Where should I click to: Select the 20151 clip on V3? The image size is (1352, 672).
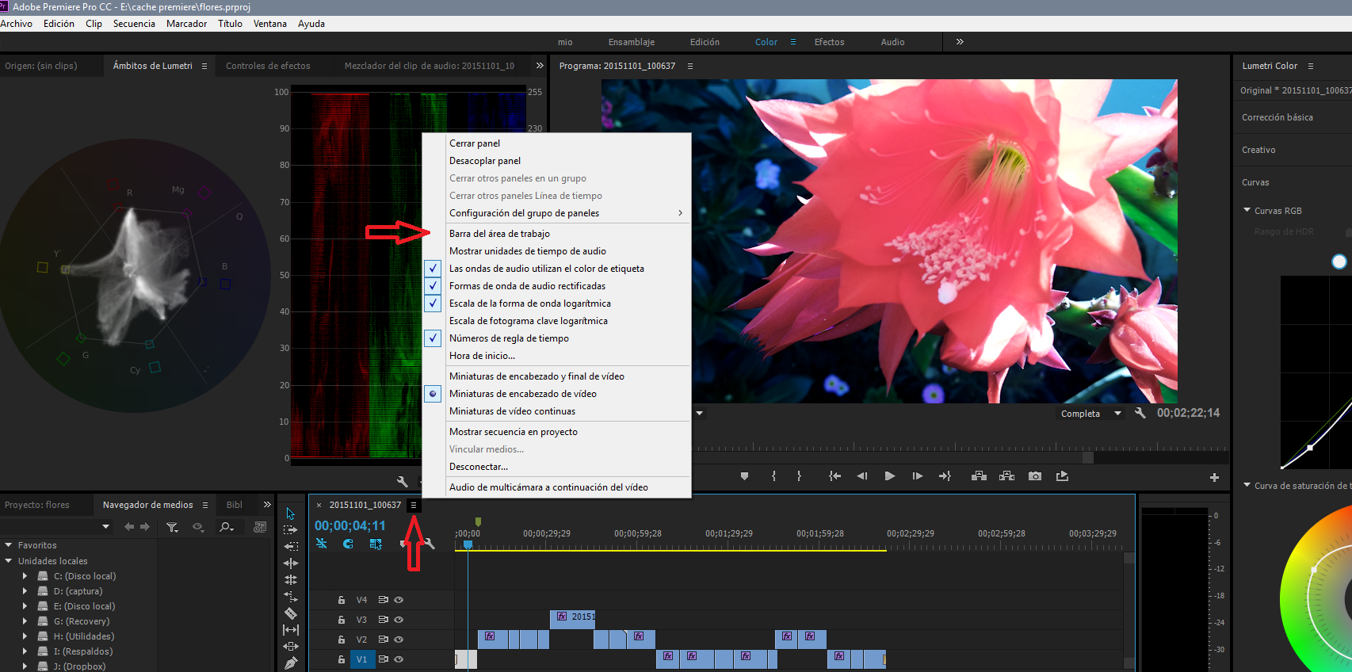[x=573, y=620]
